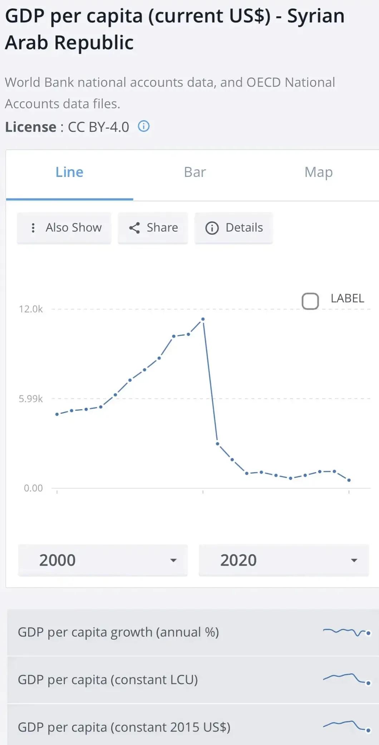Viewport: 379px width, 745px height.
Task: Click the last data point on the line
Action: click(x=349, y=480)
